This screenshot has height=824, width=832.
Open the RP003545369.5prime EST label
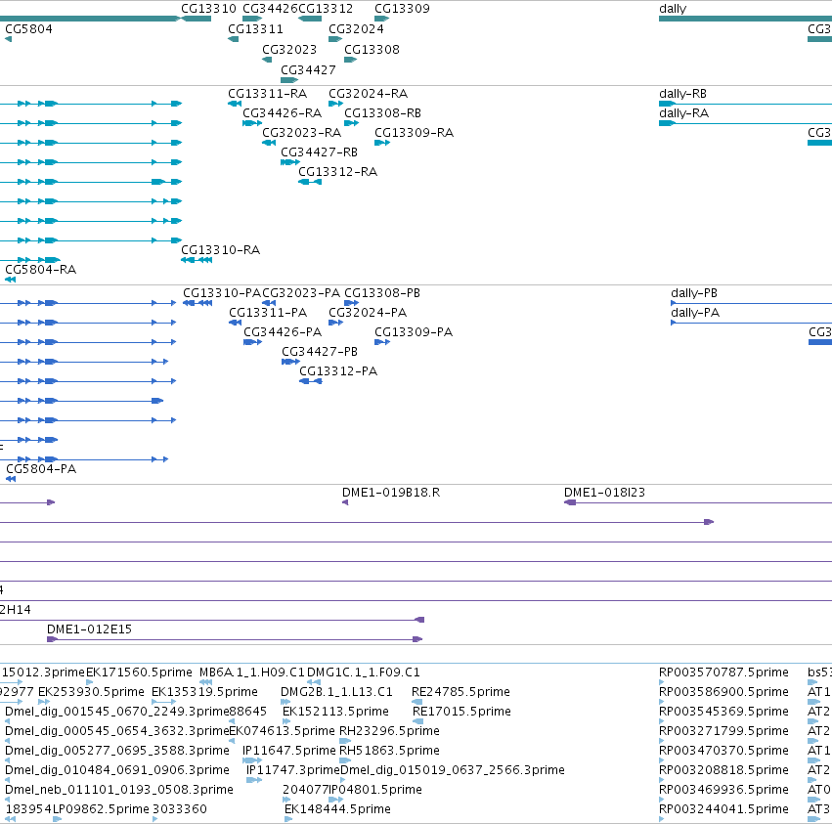pyautogui.click(x=723, y=712)
